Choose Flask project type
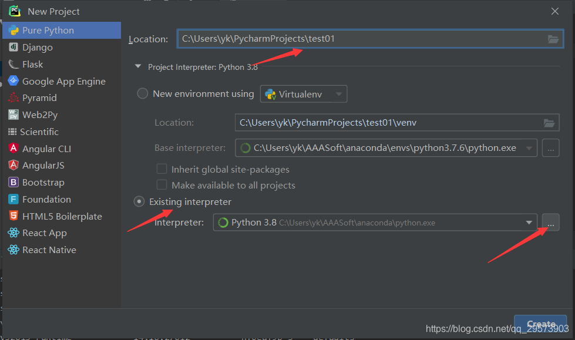This screenshot has width=575, height=340. [62, 64]
